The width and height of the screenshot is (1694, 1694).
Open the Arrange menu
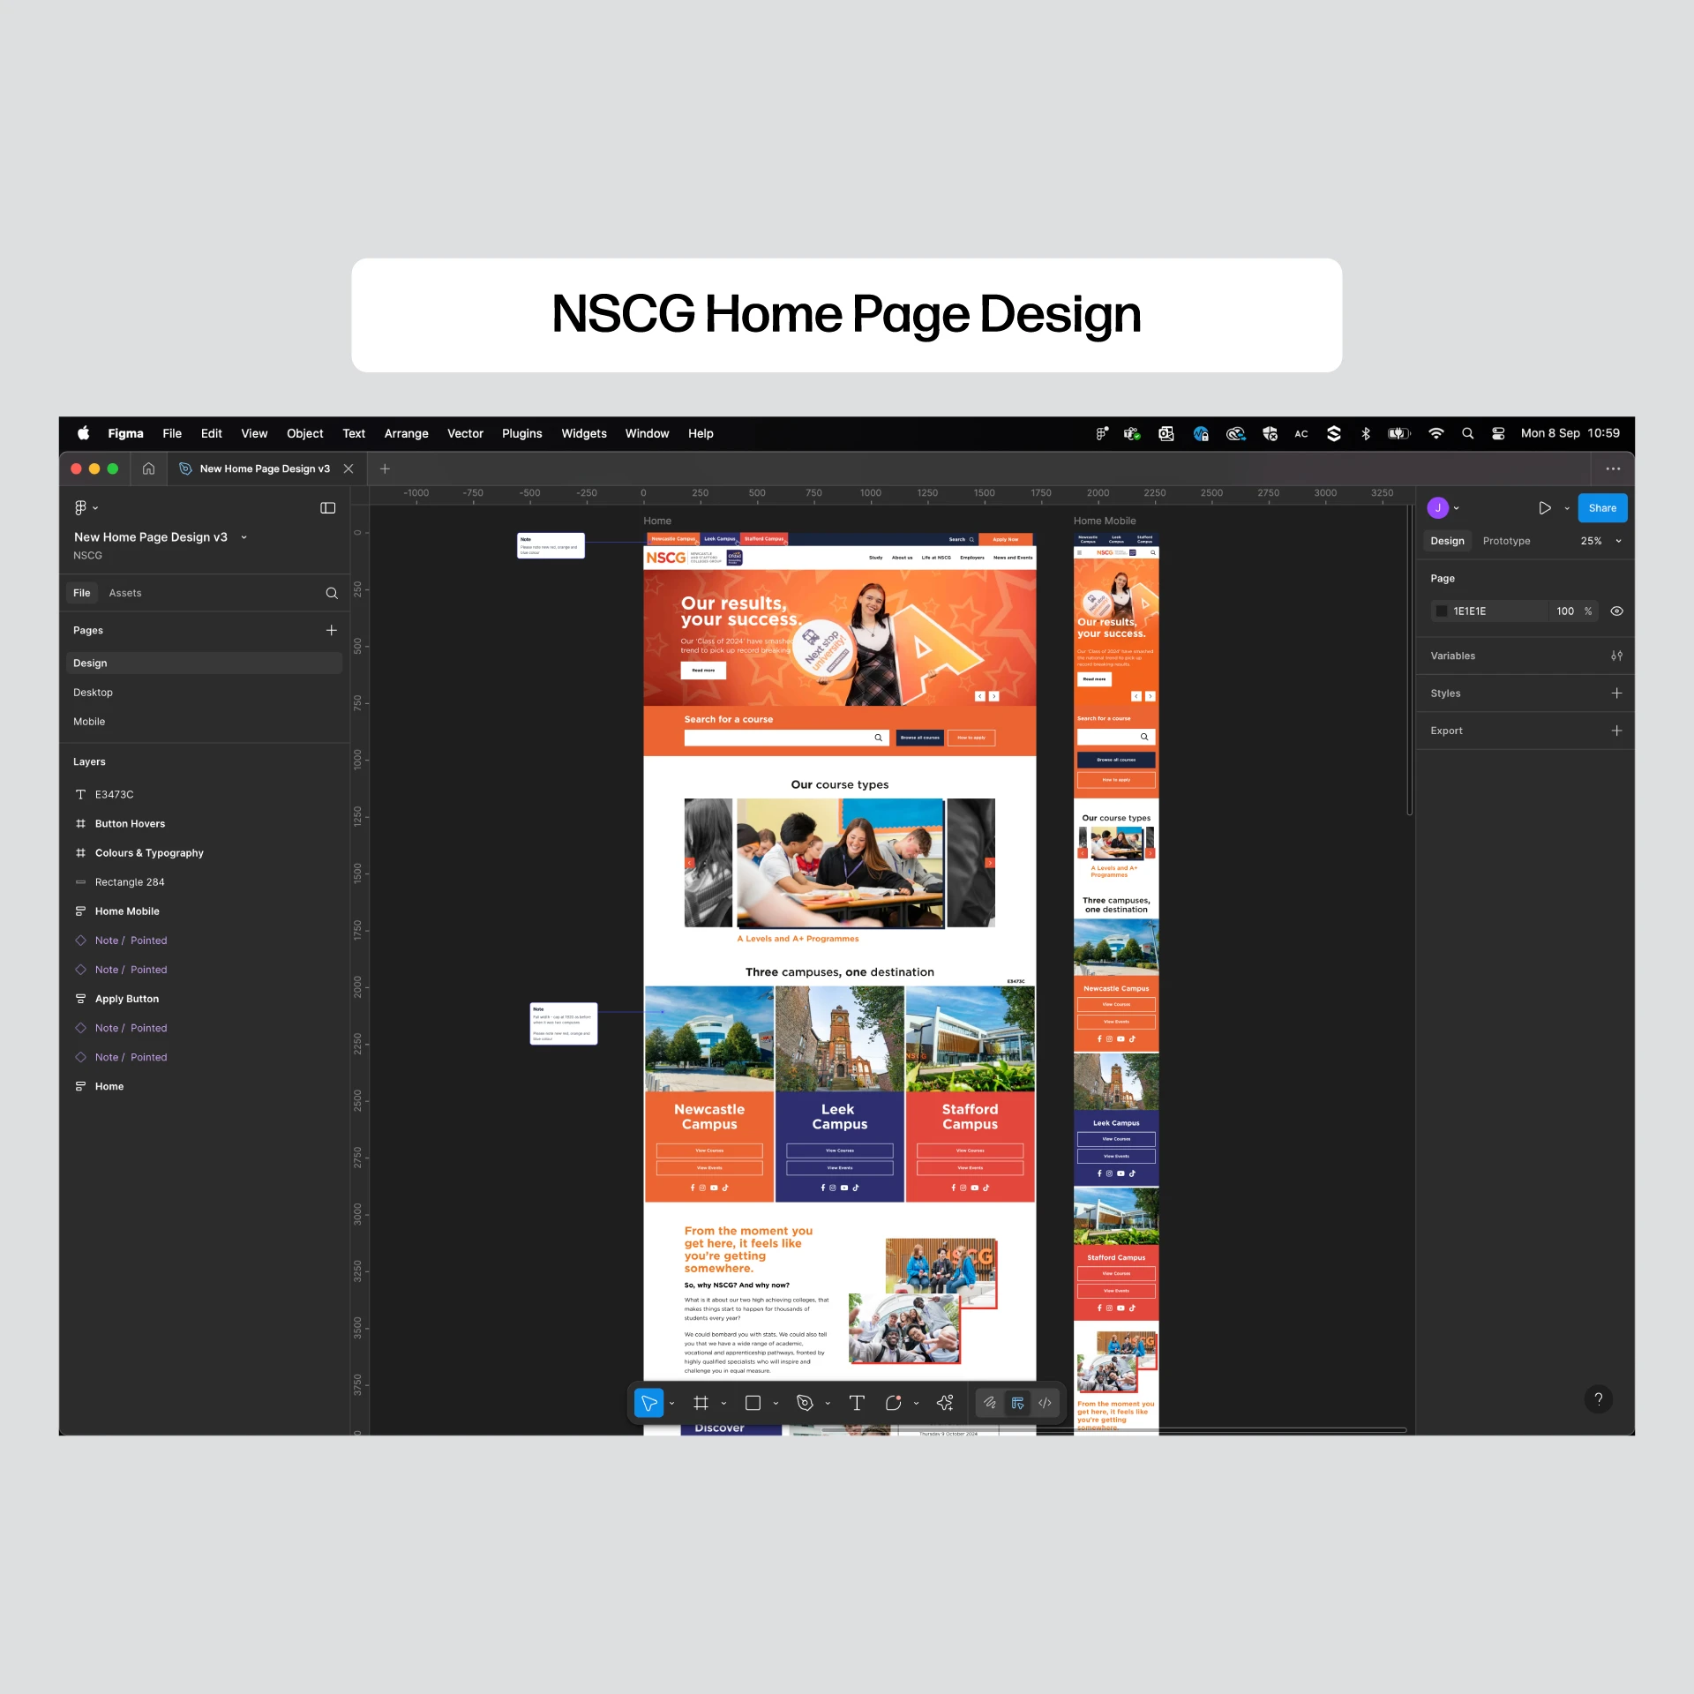(406, 433)
